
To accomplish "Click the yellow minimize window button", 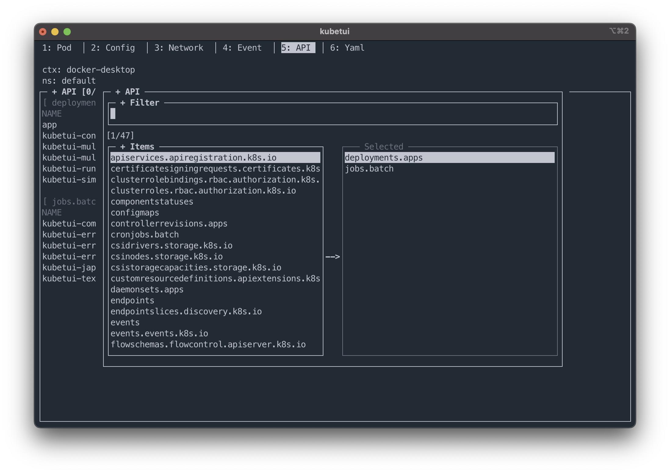I will click(x=55, y=32).
